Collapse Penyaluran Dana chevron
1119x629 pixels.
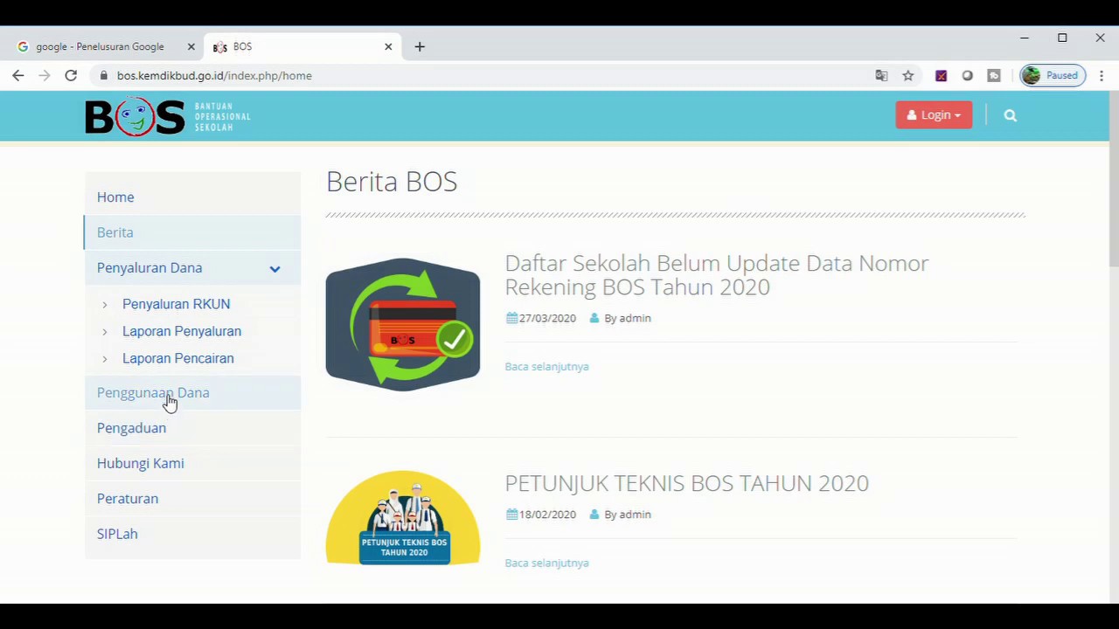pos(275,268)
